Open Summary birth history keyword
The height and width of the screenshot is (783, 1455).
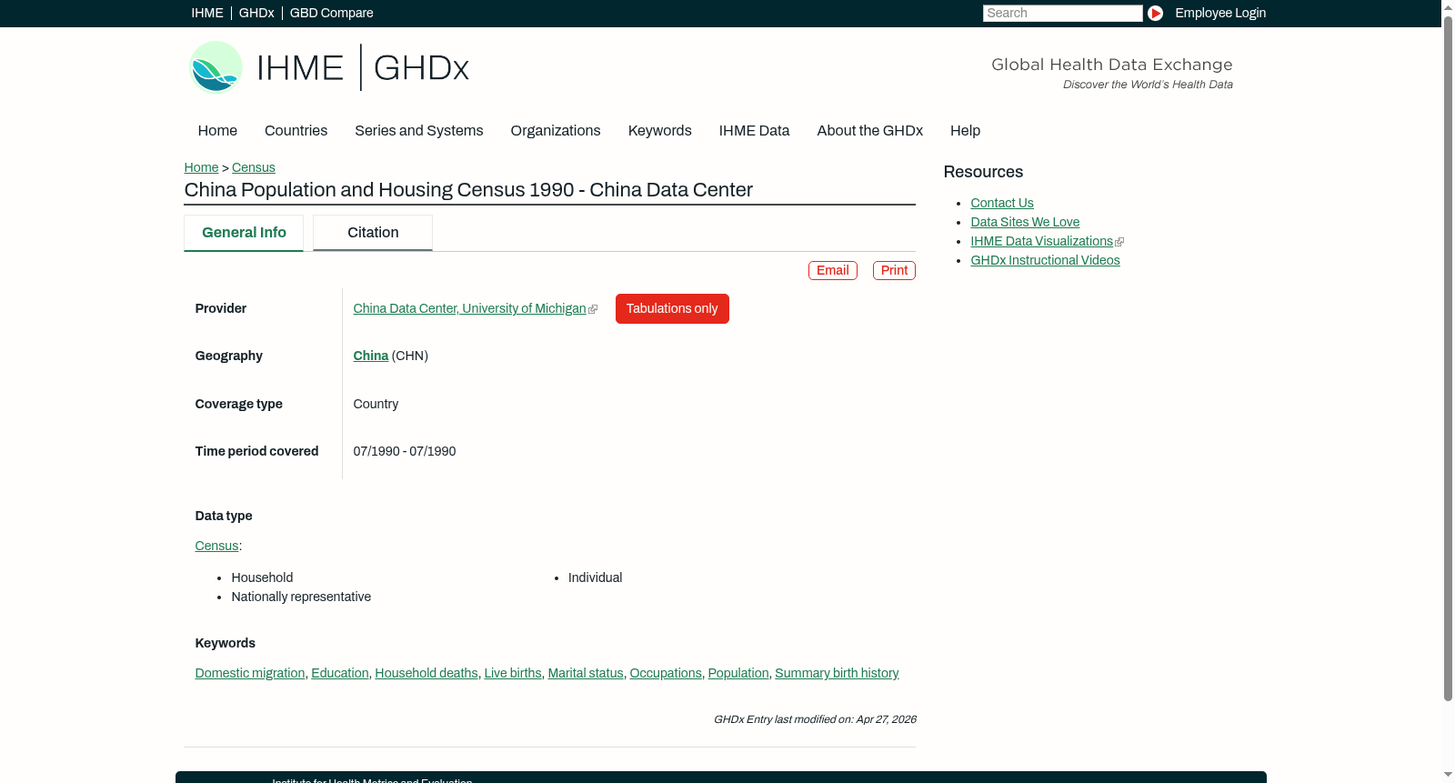[837, 673]
